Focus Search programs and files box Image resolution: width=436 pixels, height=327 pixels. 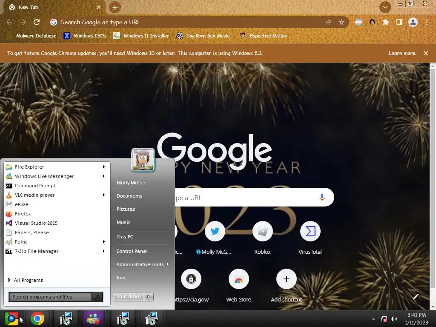[x=50, y=297]
